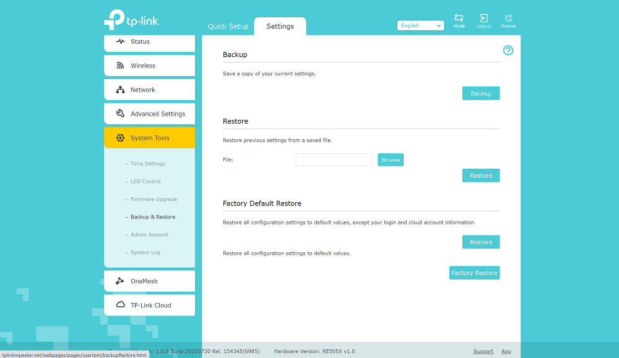This screenshot has width=619, height=358.
Task: Go to LED Control
Action: coord(145,181)
